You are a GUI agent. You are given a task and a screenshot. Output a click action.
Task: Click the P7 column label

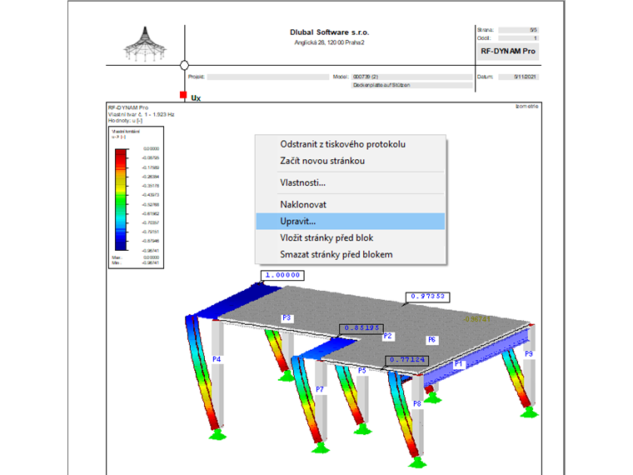(x=320, y=389)
